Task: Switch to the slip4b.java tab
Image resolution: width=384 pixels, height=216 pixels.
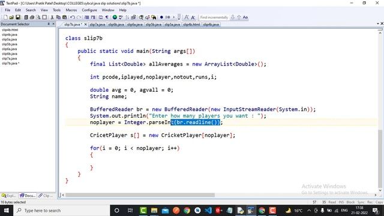Action: point(211,25)
